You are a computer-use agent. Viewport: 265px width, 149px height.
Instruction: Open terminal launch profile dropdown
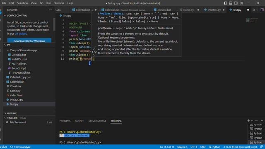(x=252, y=121)
